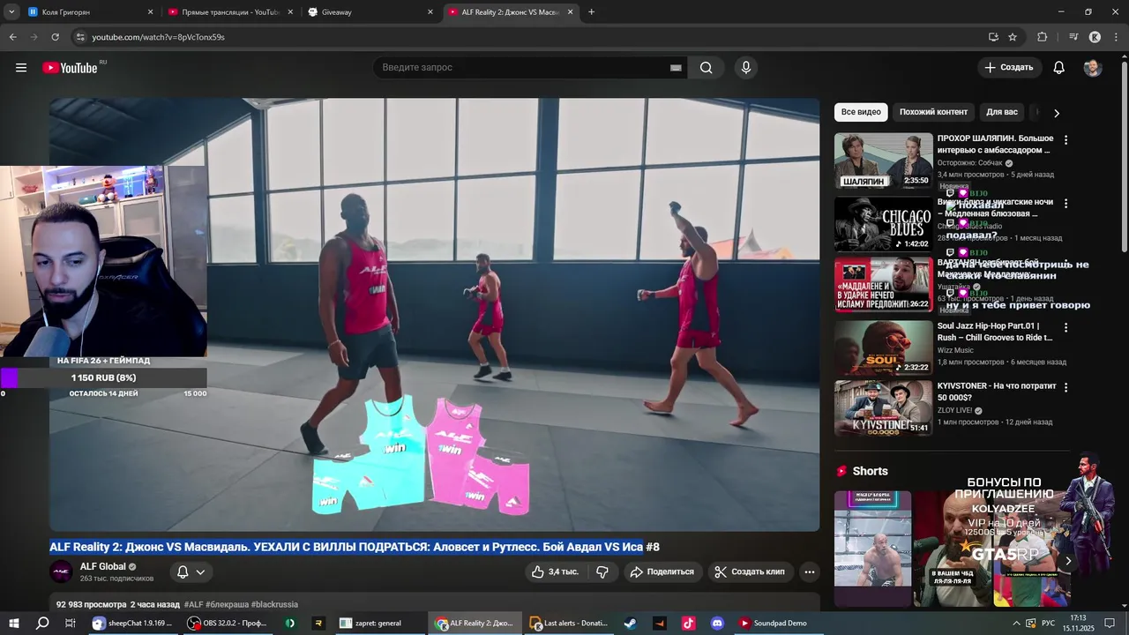
Task: Click the #ALF hashtag link
Action: 194,605
